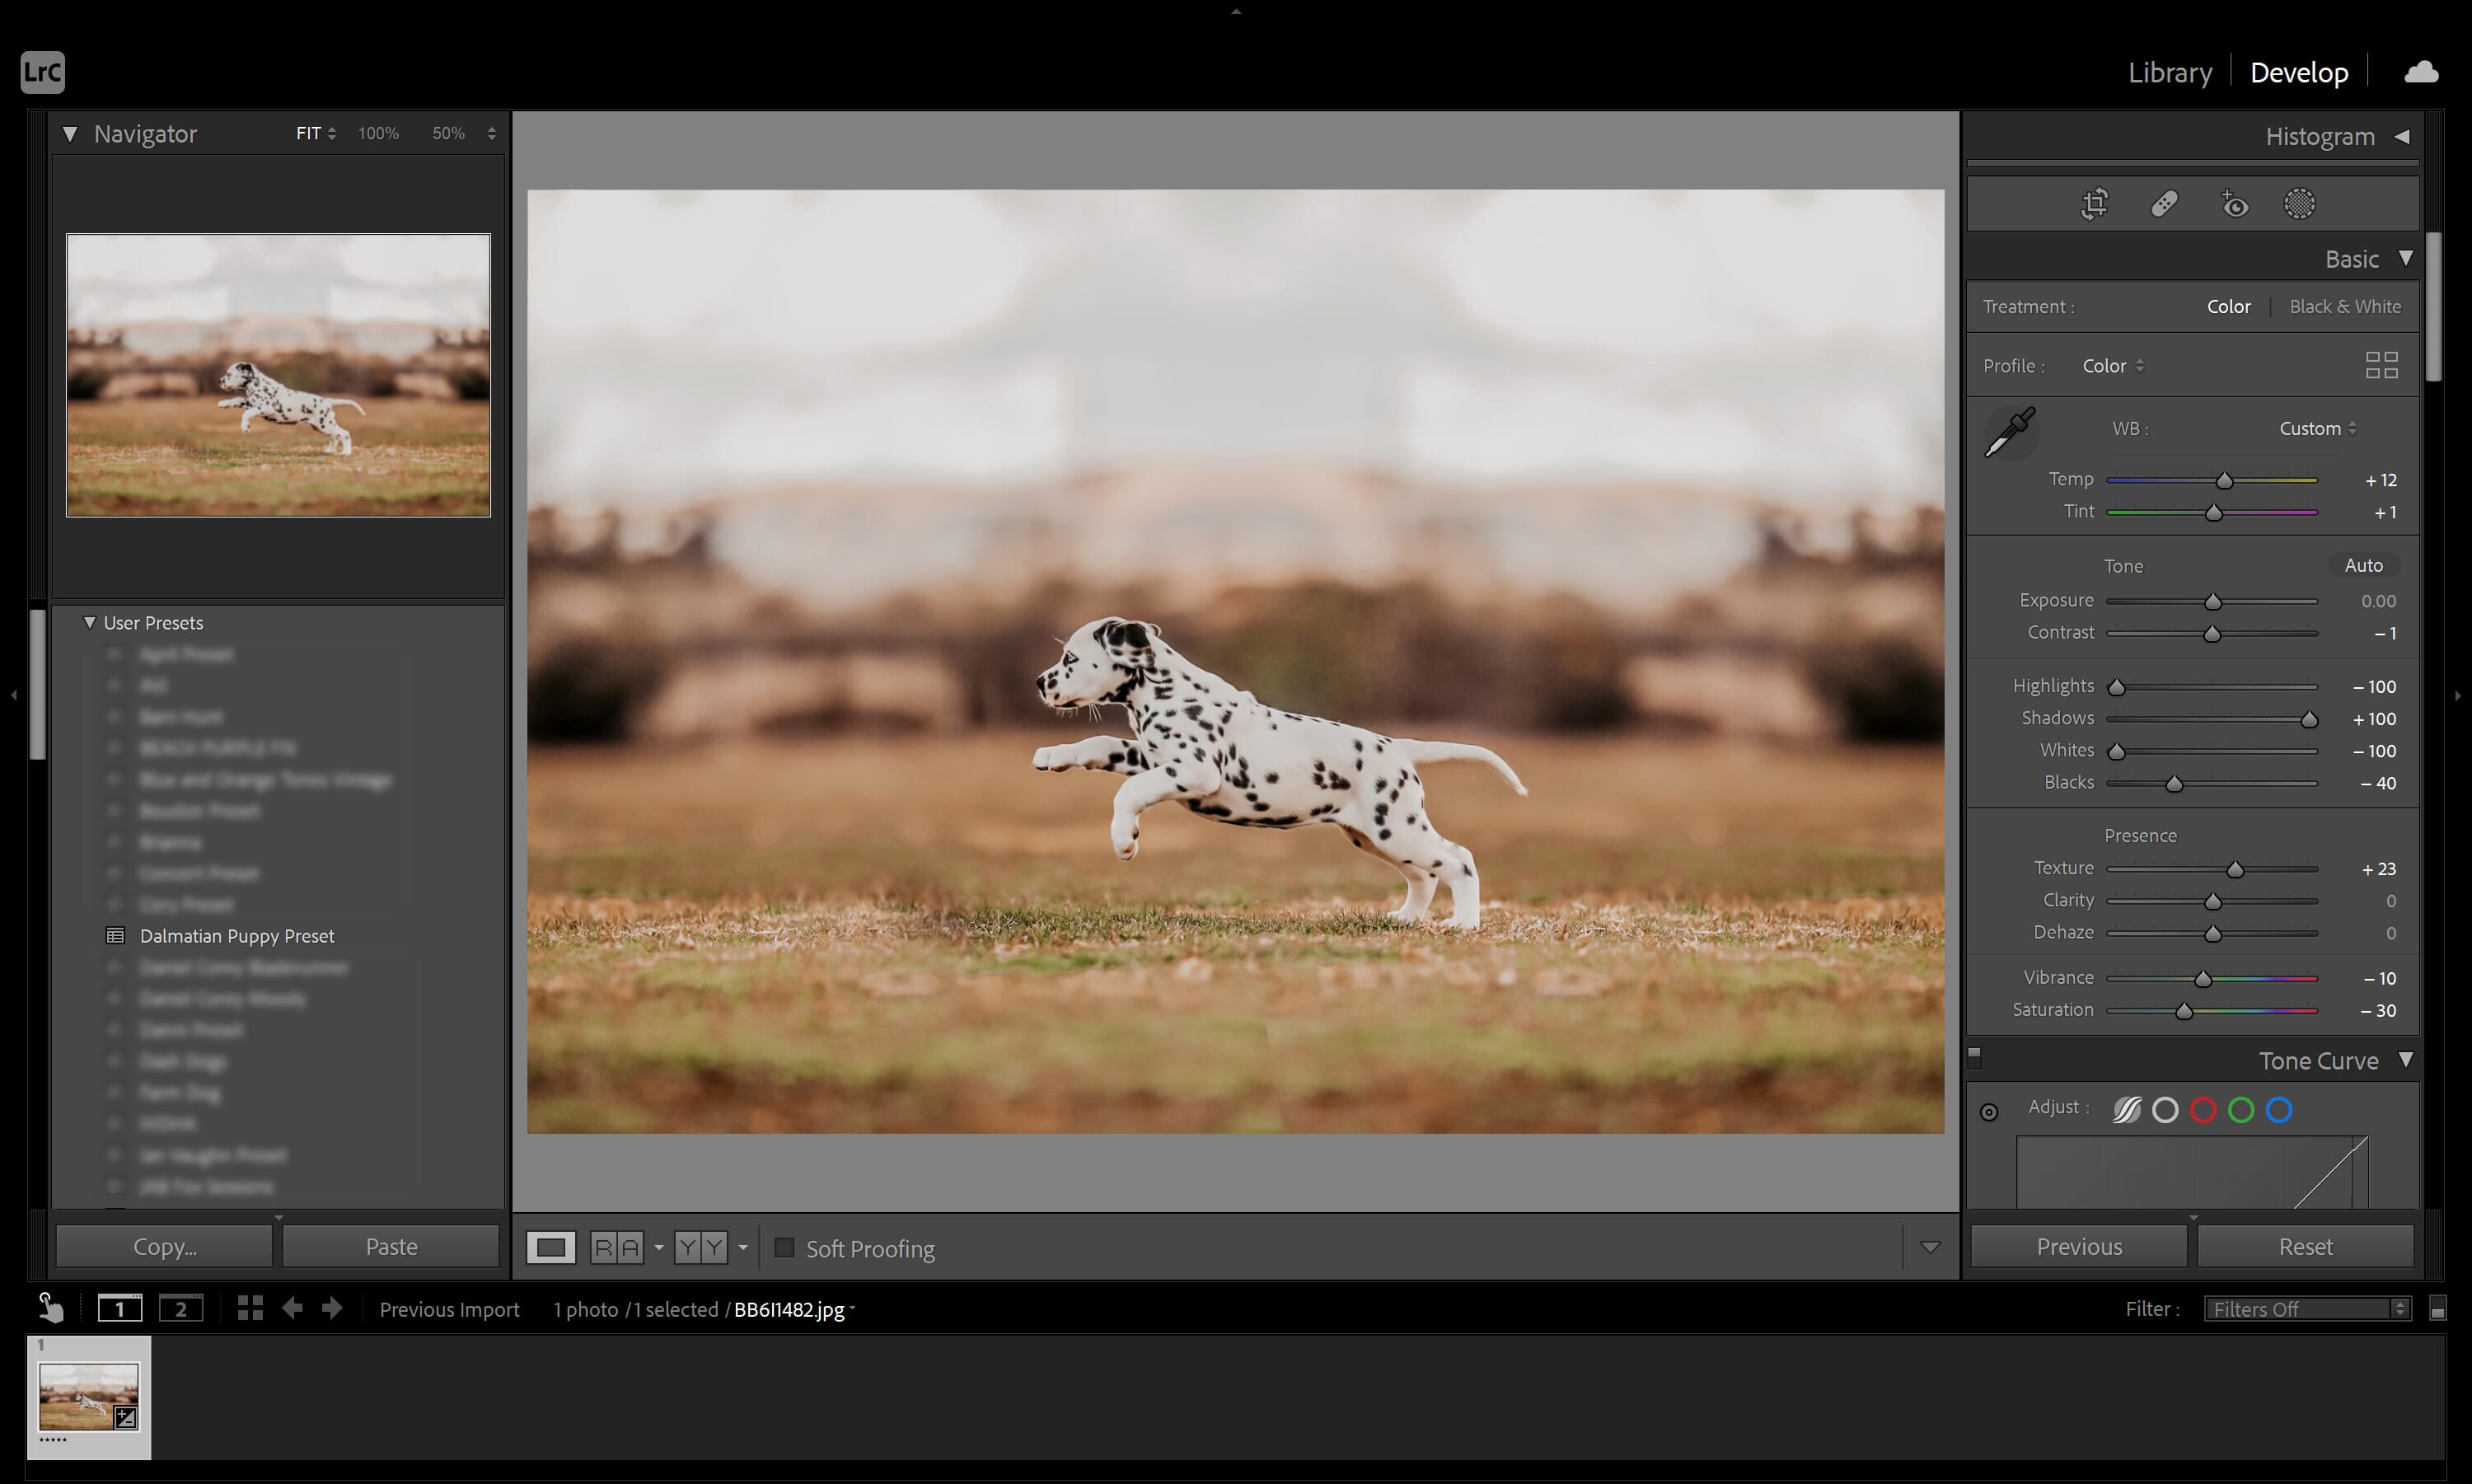Click the Previous Import source label
The height and width of the screenshot is (1484, 2472).
coord(449,1309)
